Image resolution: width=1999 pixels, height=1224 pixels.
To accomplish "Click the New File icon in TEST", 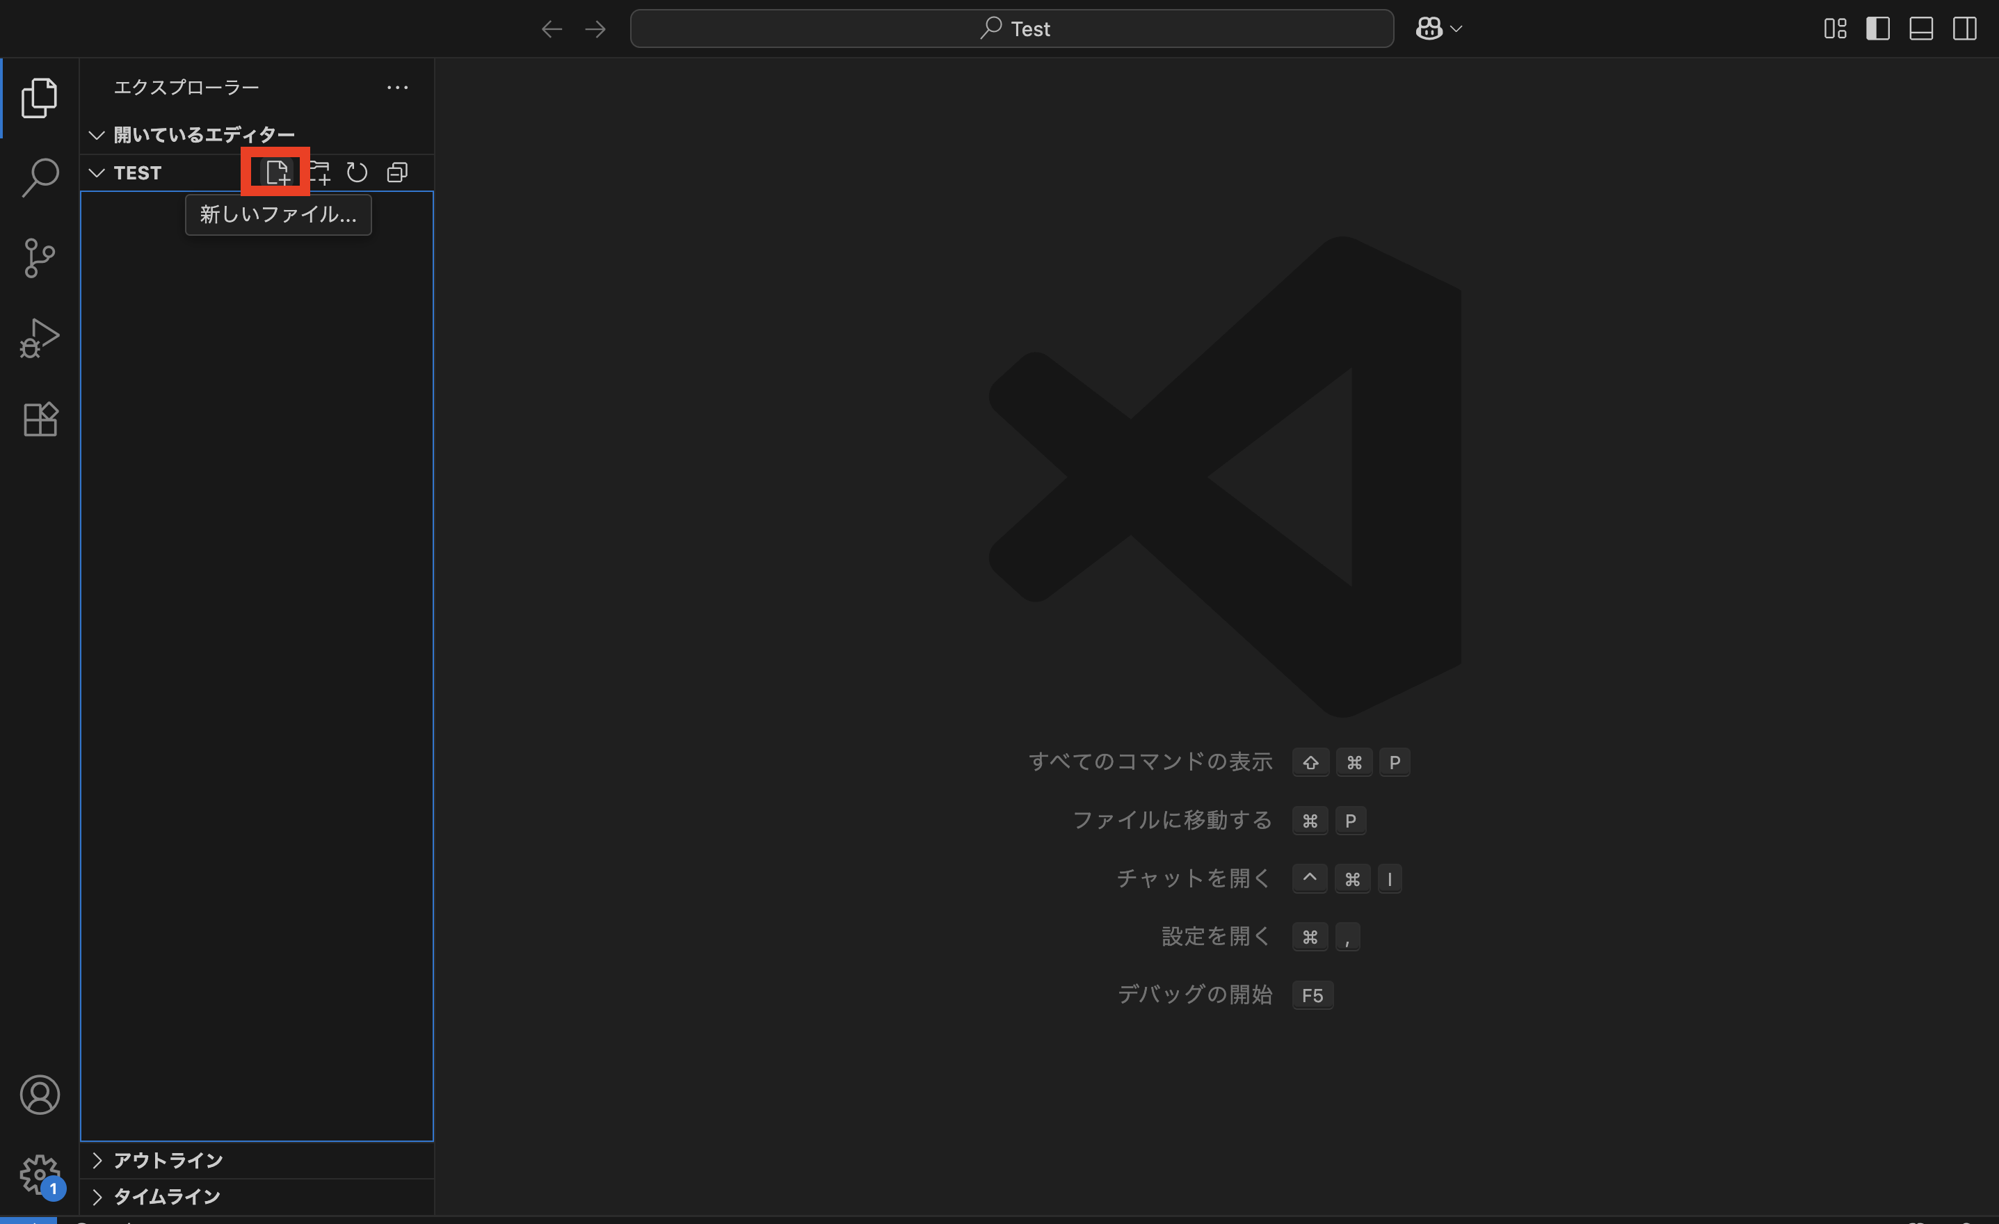I will tap(278, 172).
